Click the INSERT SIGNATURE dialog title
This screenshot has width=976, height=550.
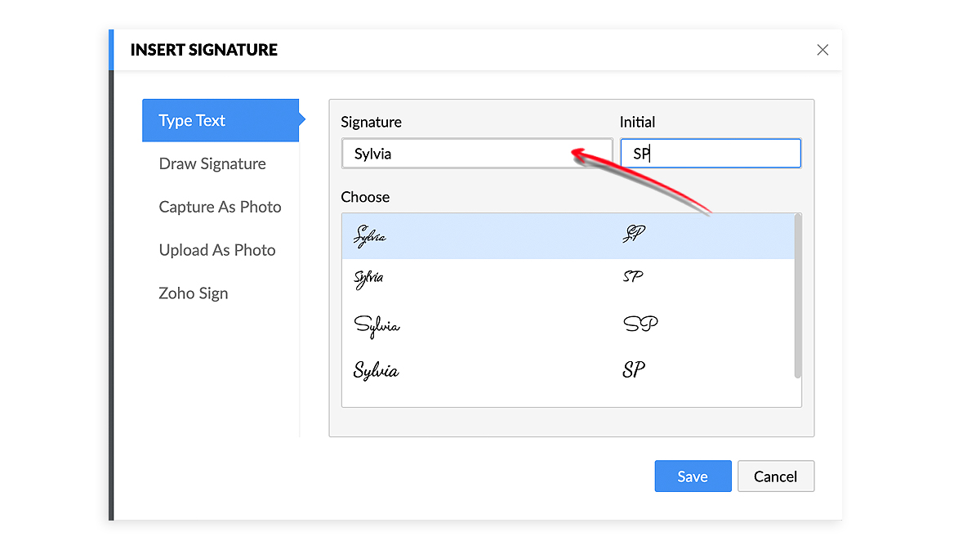click(x=204, y=50)
